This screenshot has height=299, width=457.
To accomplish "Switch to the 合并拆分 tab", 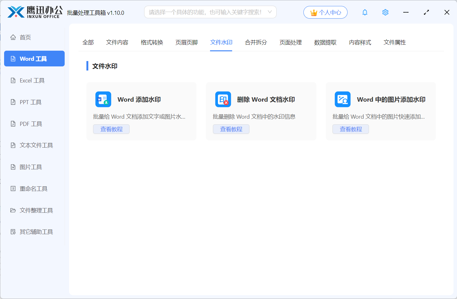I will click(255, 42).
